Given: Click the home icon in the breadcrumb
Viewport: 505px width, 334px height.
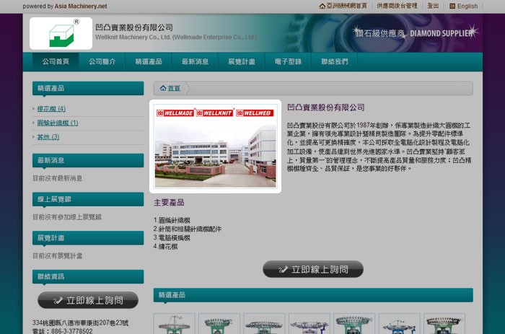Looking at the screenshot, I should (163, 88).
